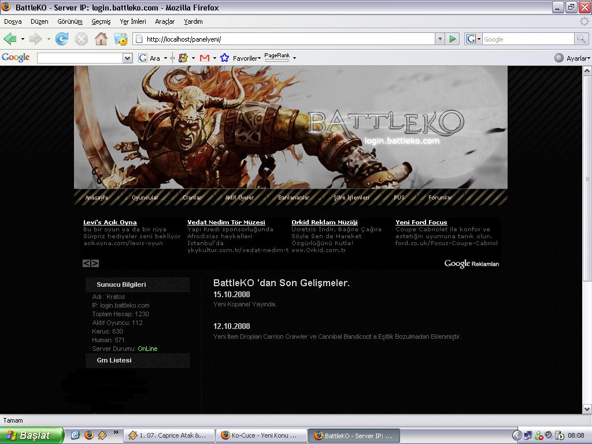Image resolution: width=592 pixels, height=444 pixels.
Task: Open the Gmail button dropdown arrow
Action: coord(214,58)
